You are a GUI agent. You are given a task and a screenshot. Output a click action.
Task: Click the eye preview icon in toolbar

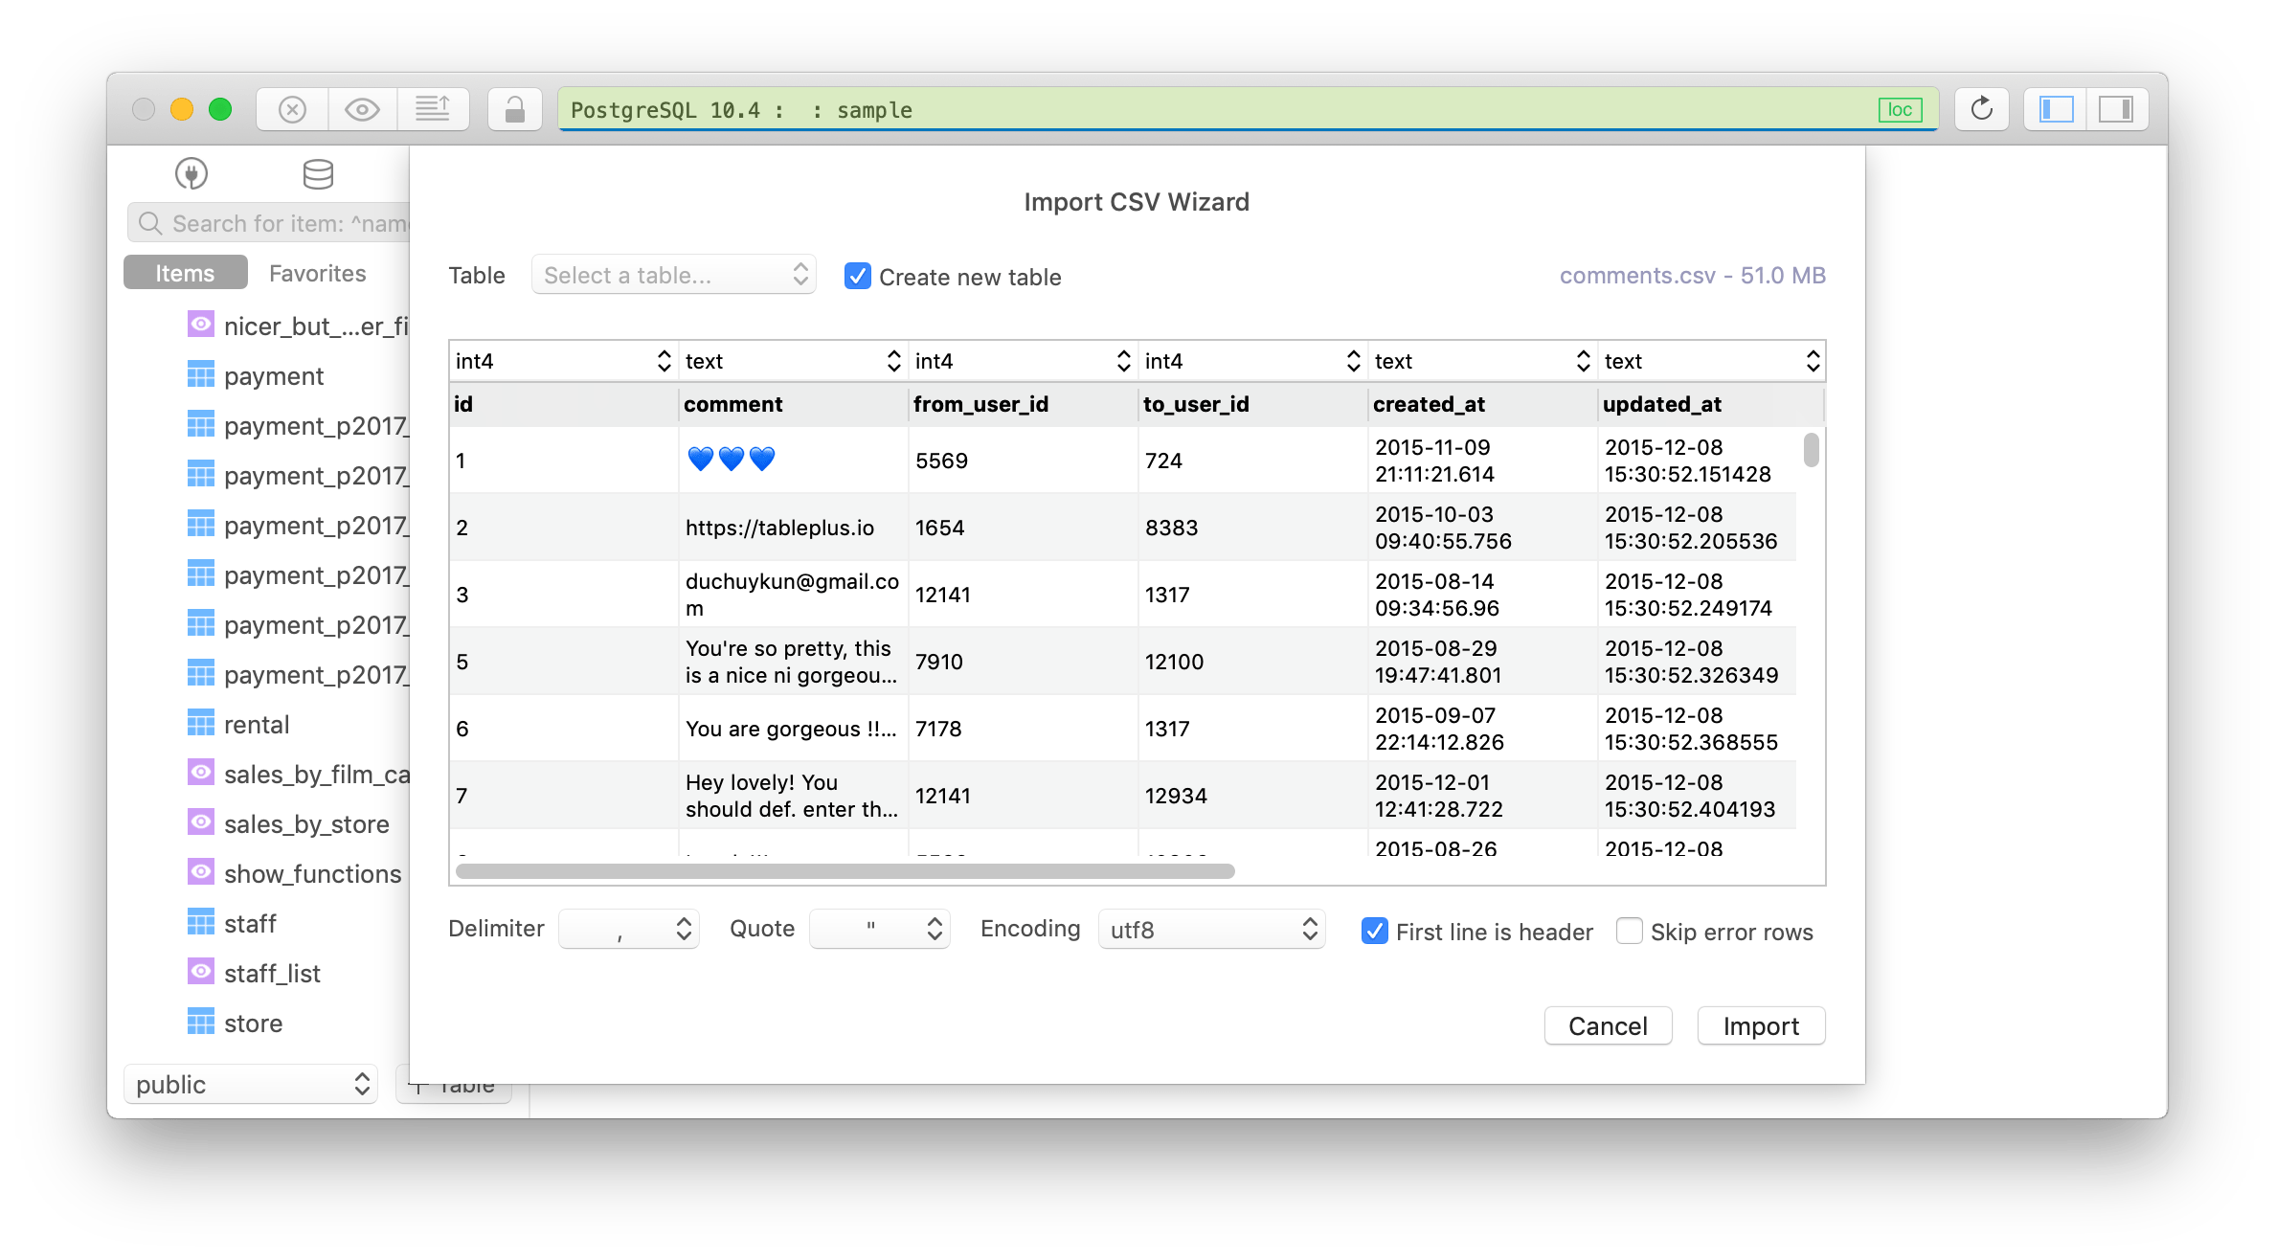362,109
